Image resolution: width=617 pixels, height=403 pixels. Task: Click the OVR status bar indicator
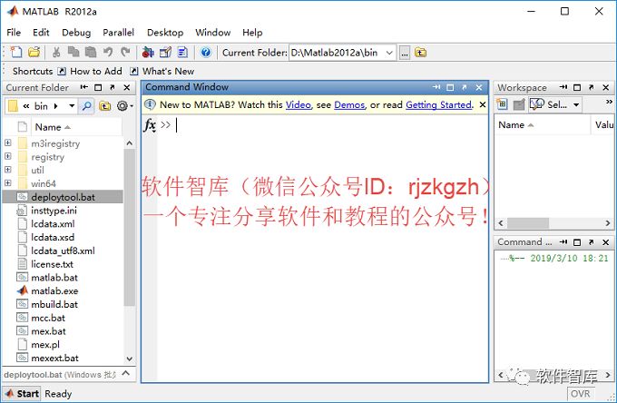(x=581, y=394)
